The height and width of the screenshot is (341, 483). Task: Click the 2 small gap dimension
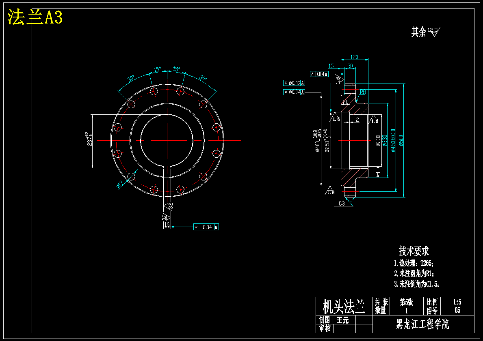pyautogui.click(x=357, y=120)
